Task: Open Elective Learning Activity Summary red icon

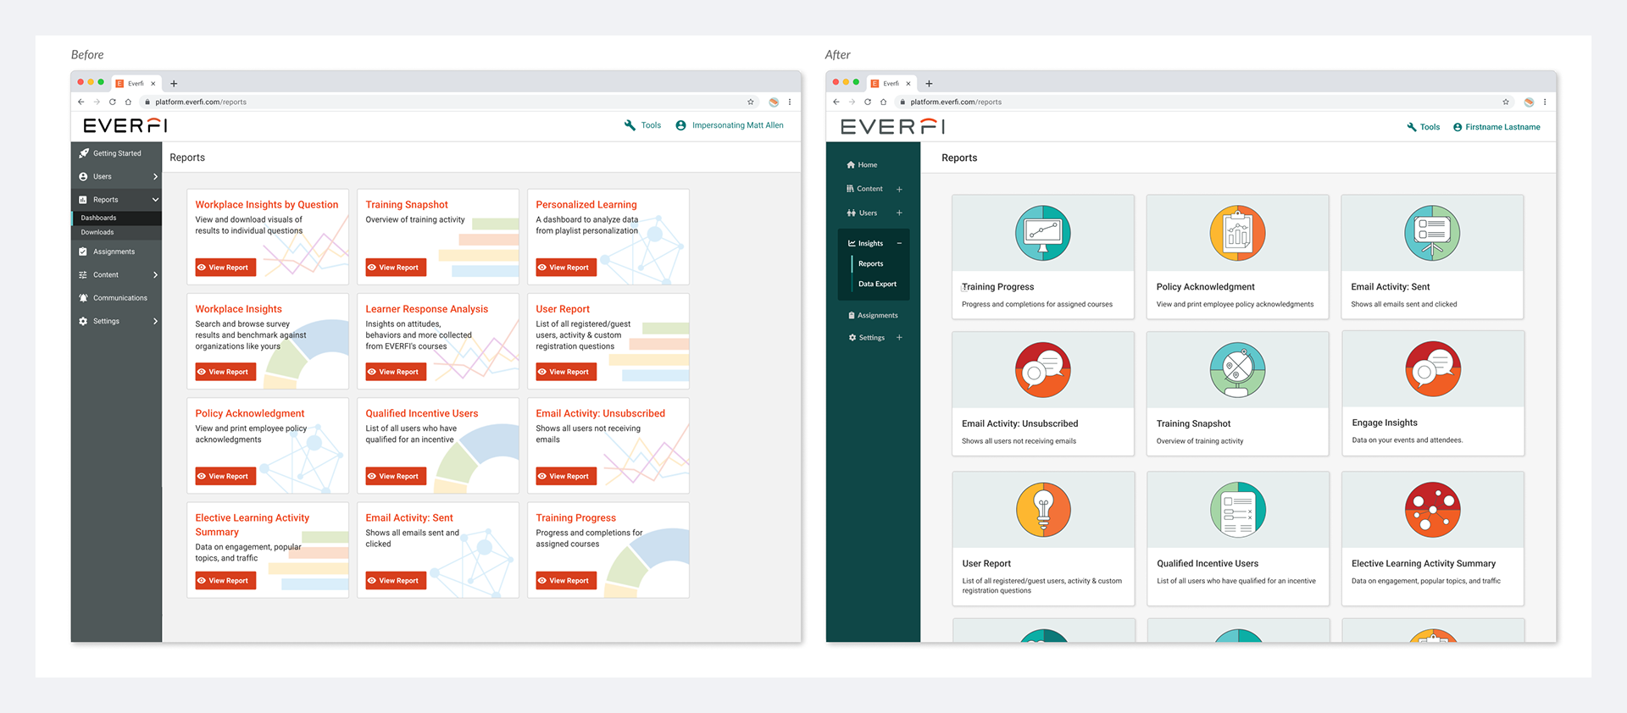Action: tap(1433, 510)
